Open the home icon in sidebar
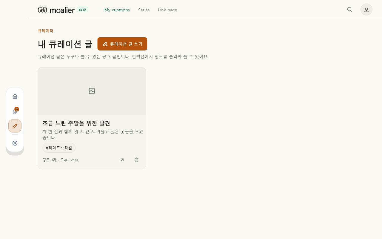 [15, 96]
